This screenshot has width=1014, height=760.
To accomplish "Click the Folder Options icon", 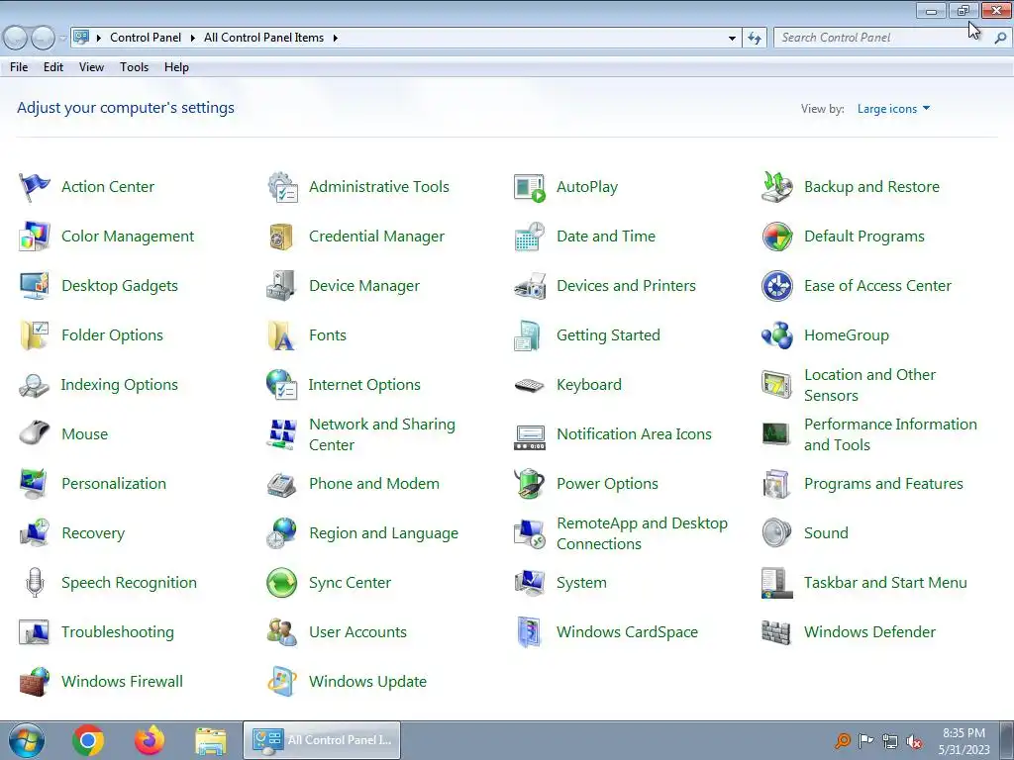I will coord(35,335).
